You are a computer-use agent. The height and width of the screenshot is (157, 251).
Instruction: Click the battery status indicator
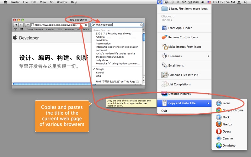[x=193, y=2]
